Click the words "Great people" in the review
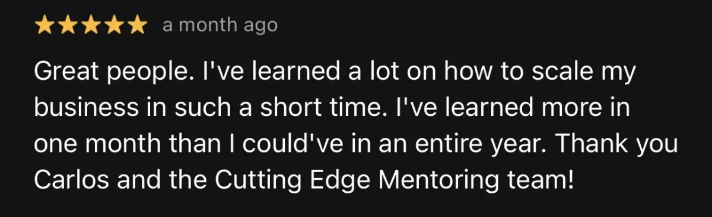This screenshot has width=712, height=217. [103, 73]
